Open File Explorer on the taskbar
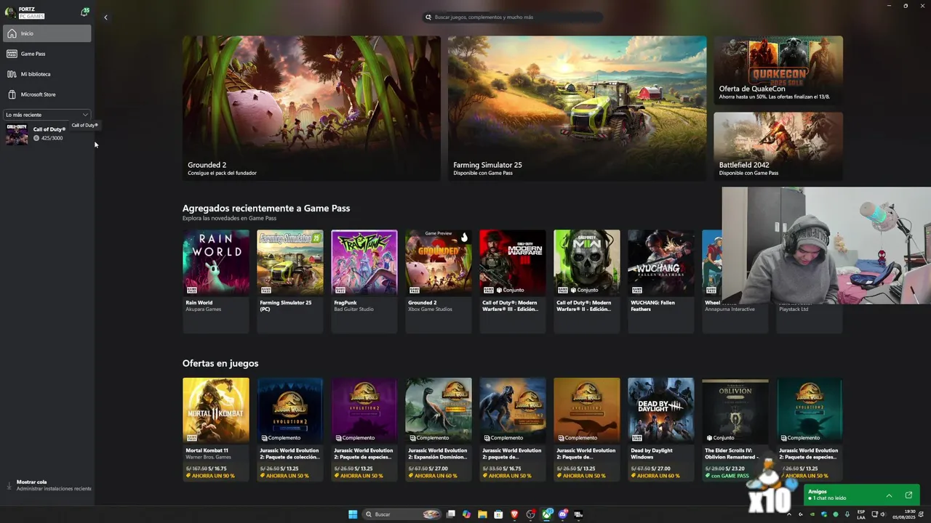931x523 pixels. (482, 514)
